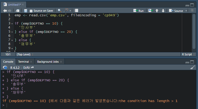The height and width of the screenshot is (109, 198).
Task: Run the current line or selection
Action: pyautogui.click(x=138, y=11)
